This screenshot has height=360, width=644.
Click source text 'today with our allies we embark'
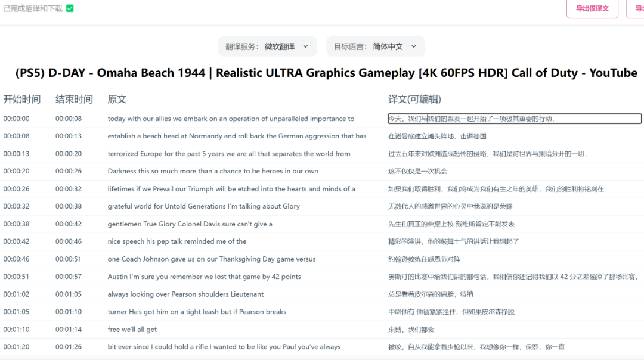pyautogui.click(x=231, y=119)
